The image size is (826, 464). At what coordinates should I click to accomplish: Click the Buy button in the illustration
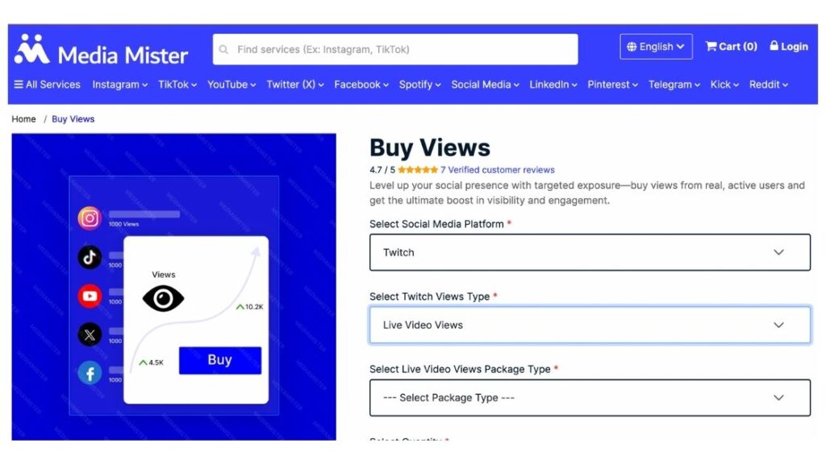[x=219, y=360]
